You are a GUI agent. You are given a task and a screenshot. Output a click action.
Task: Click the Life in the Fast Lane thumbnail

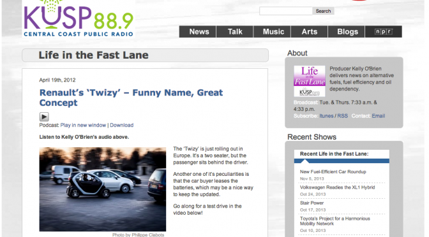(310, 81)
